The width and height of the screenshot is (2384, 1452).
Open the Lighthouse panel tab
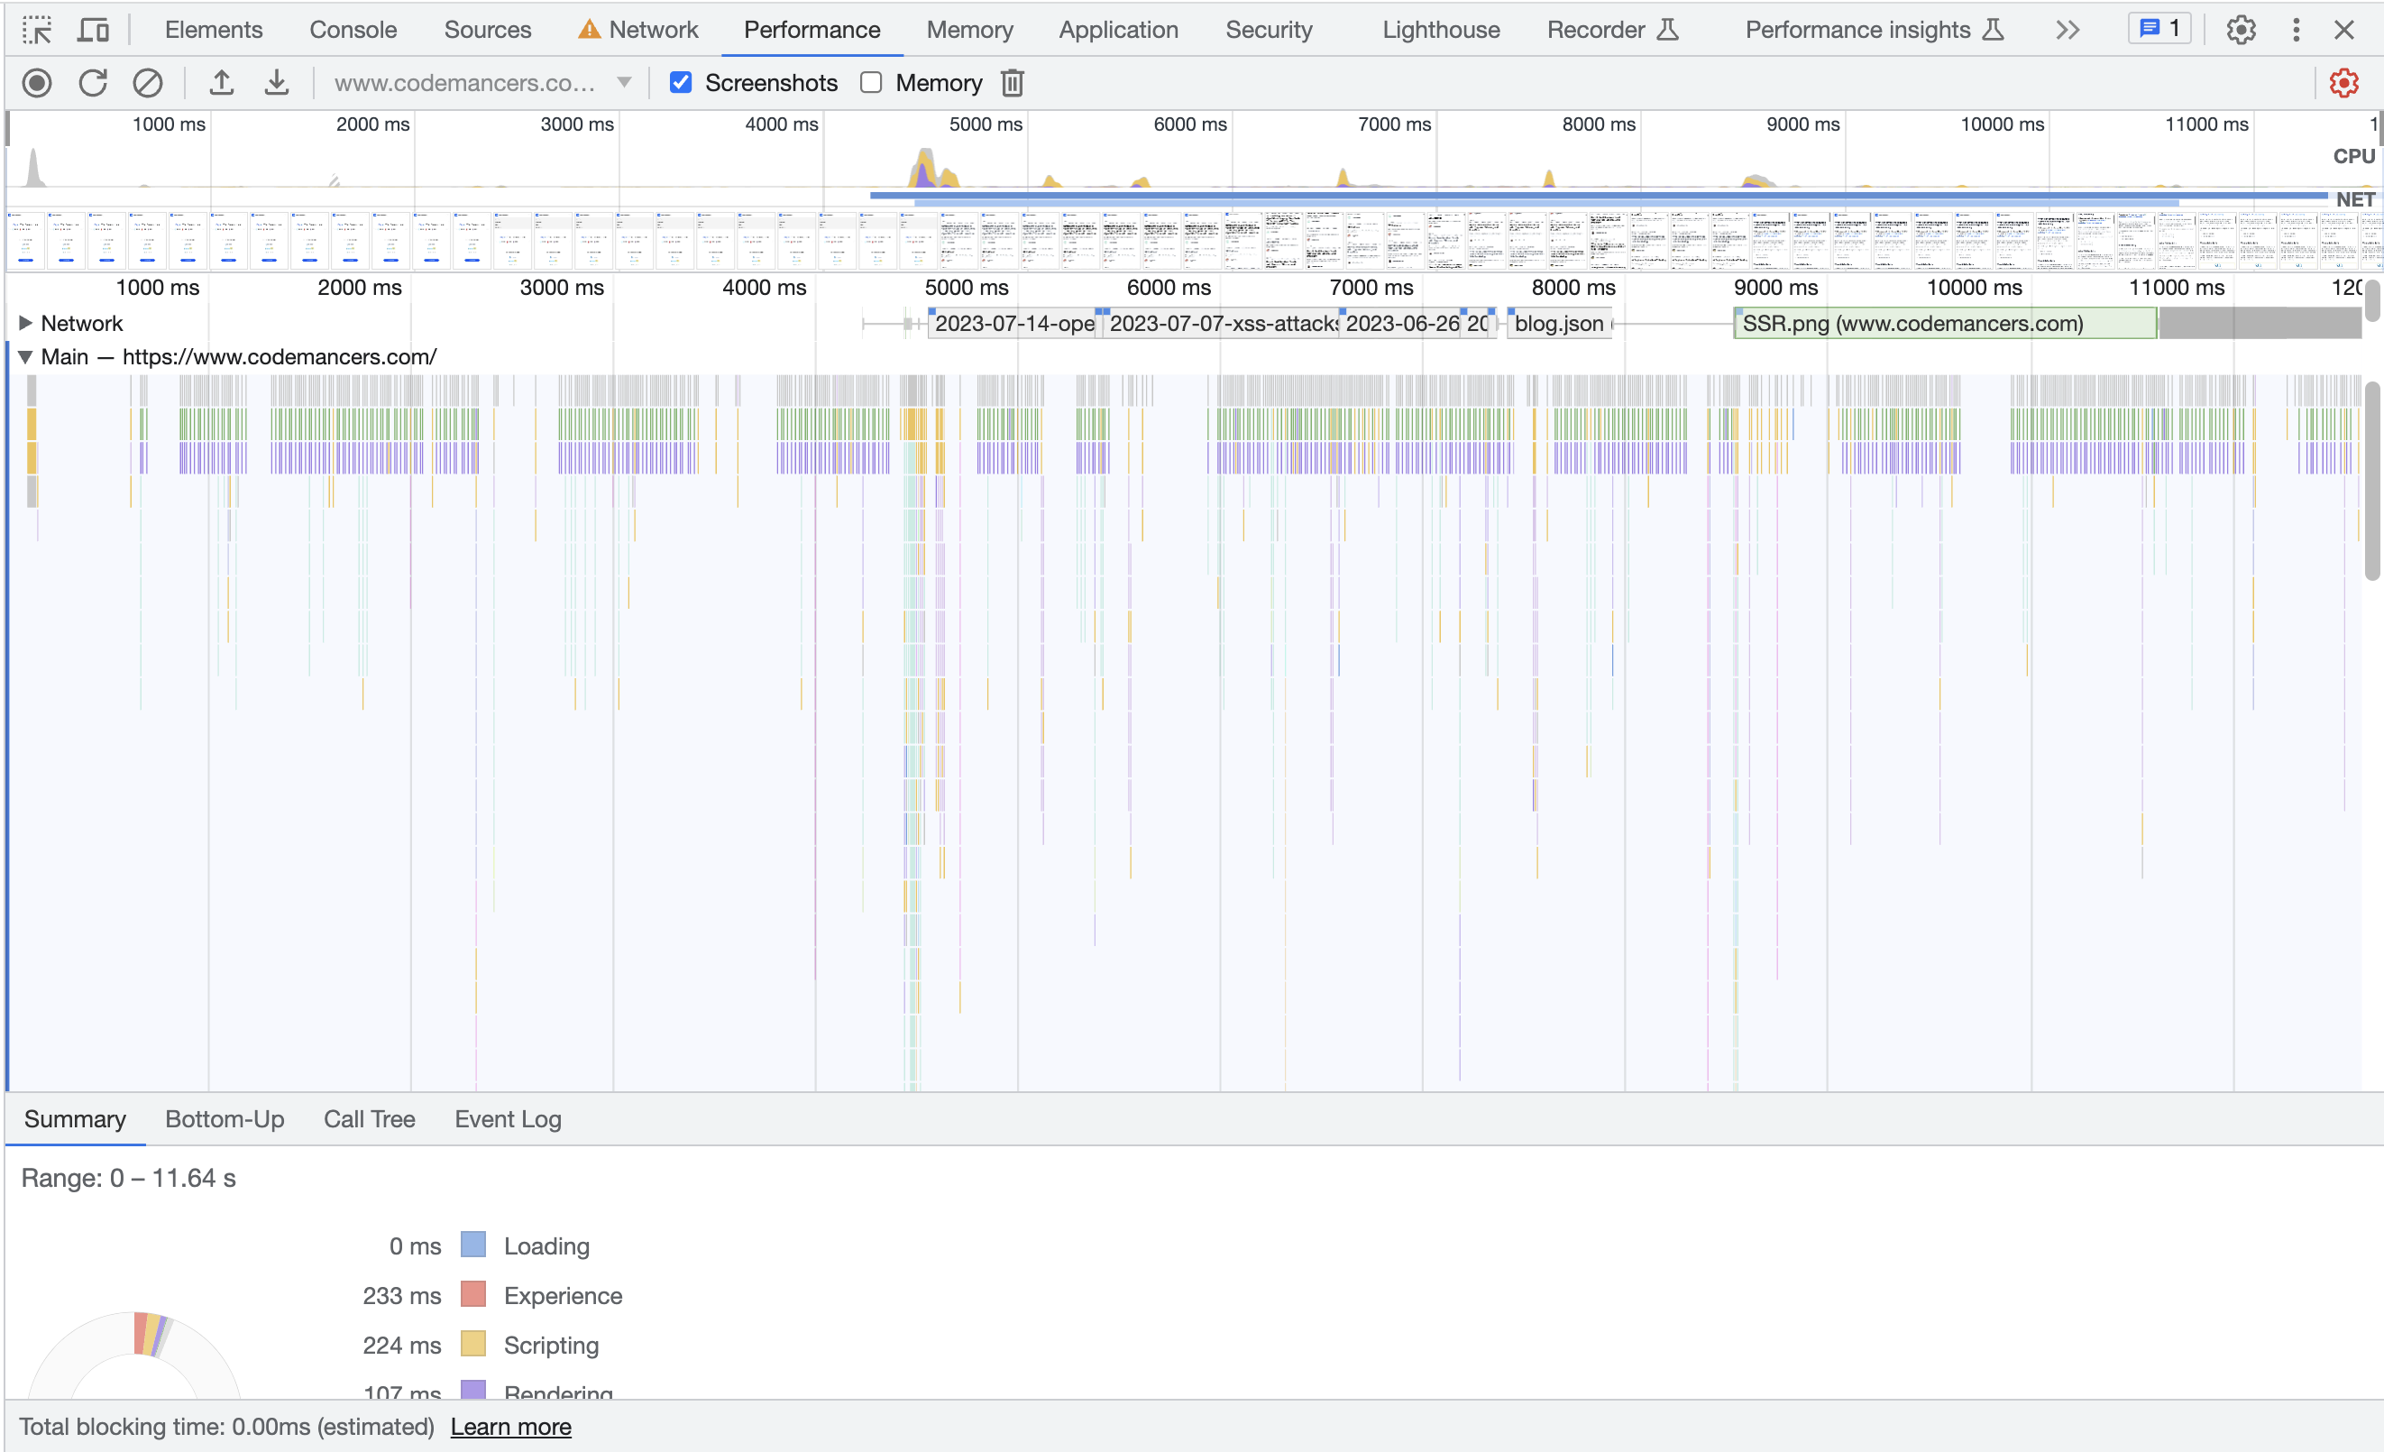pyautogui.click(x=1440, y=30)
